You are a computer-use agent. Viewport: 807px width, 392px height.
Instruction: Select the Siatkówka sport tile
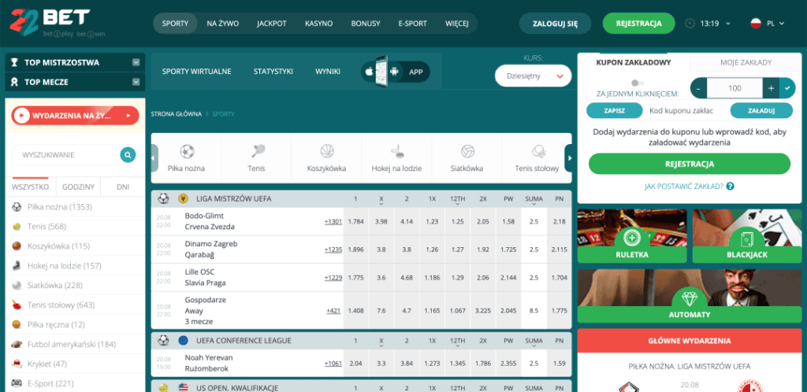coord(467,157)
